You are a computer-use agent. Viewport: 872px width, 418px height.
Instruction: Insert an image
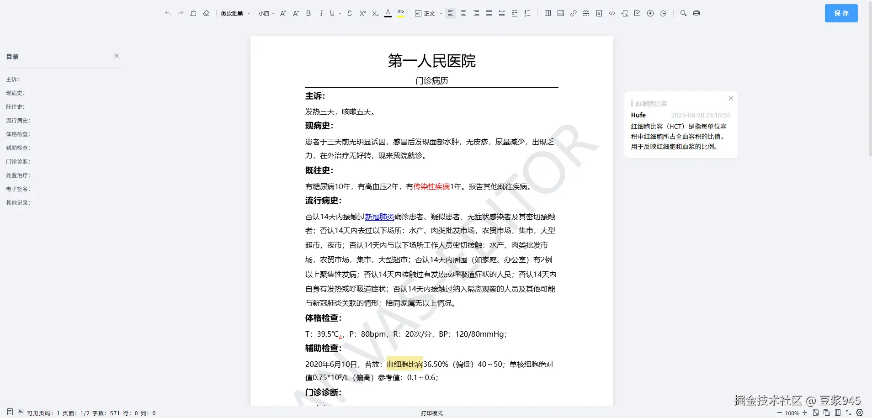561,14
